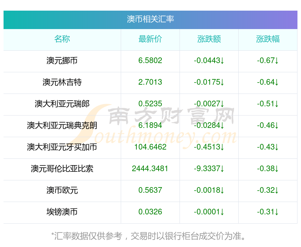Select the -0.67 percentage change cell

pos(268,61)
